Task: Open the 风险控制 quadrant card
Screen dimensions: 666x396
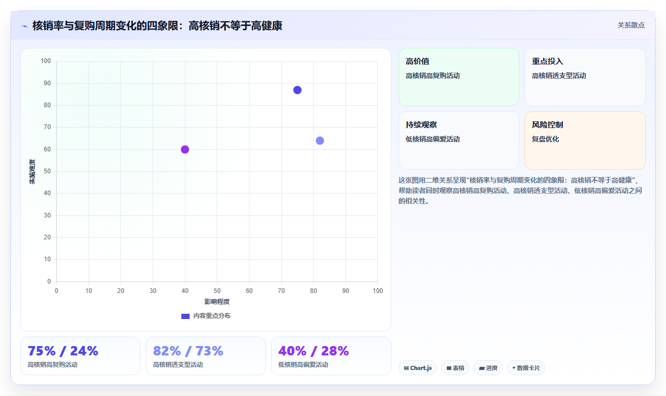Action: (x=585, y=140)
